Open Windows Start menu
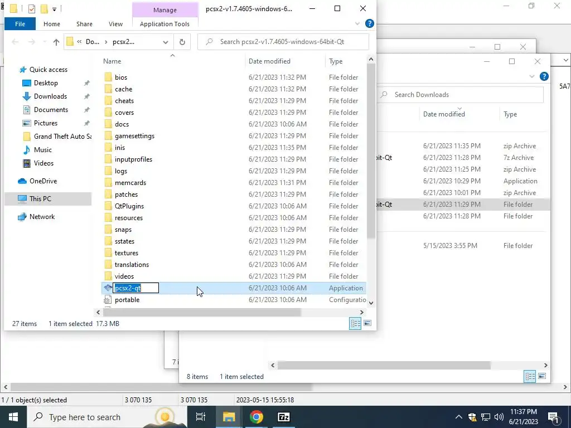Screen dimensions: 571x428 13,417
